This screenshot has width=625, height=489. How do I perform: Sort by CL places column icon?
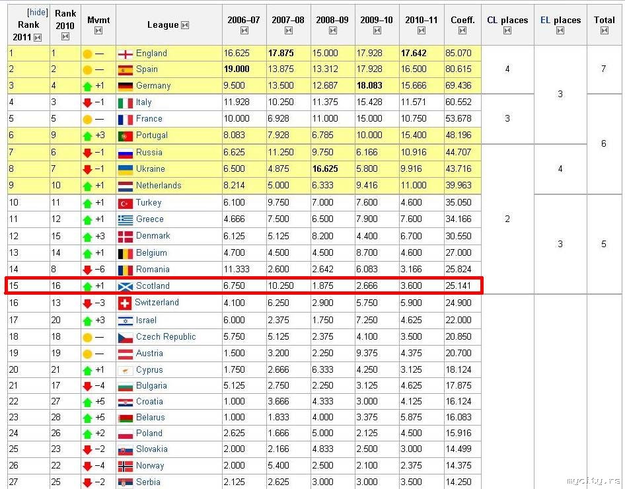coord(507,30)
